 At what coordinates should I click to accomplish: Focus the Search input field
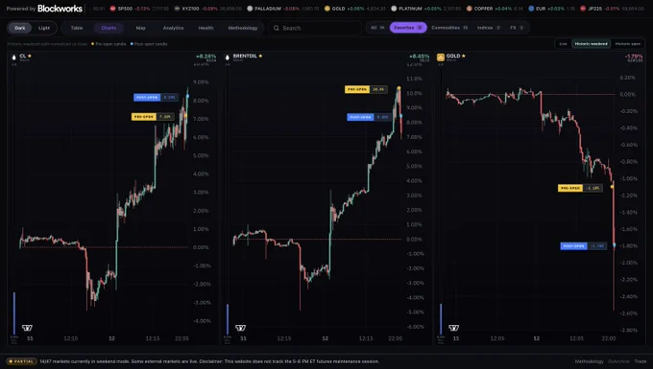(x=315, y=28)
